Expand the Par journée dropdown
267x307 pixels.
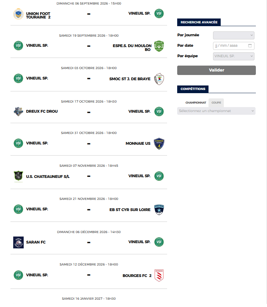(234, 35)
